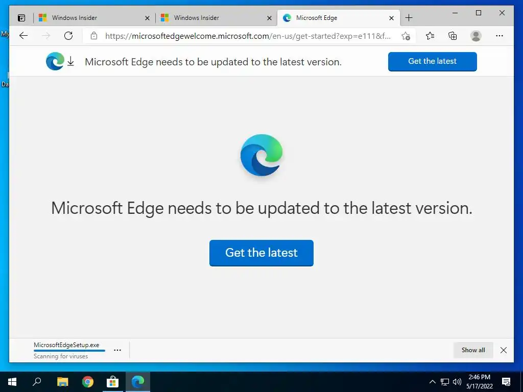Open Settings and more ellipsis menu
523x392 pixels.
click(x=500, y=36)
